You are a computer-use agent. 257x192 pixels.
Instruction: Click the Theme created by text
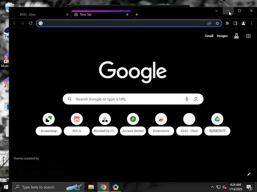point(26,158)
